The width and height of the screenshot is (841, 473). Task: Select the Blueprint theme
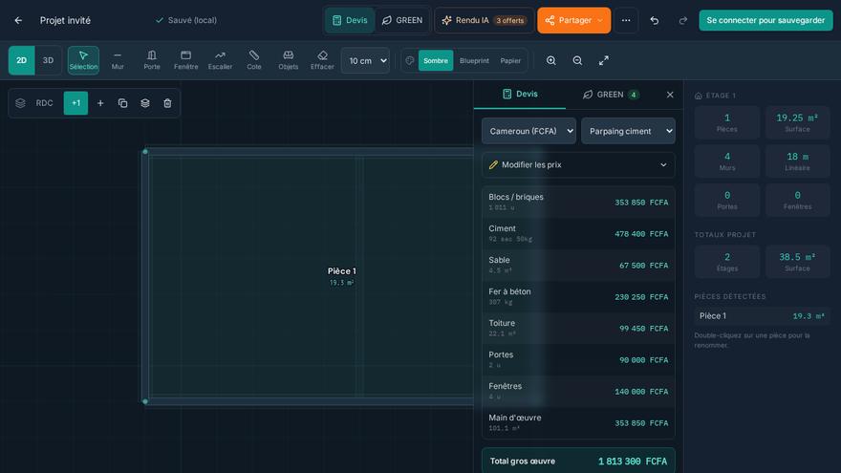[474, 60]
